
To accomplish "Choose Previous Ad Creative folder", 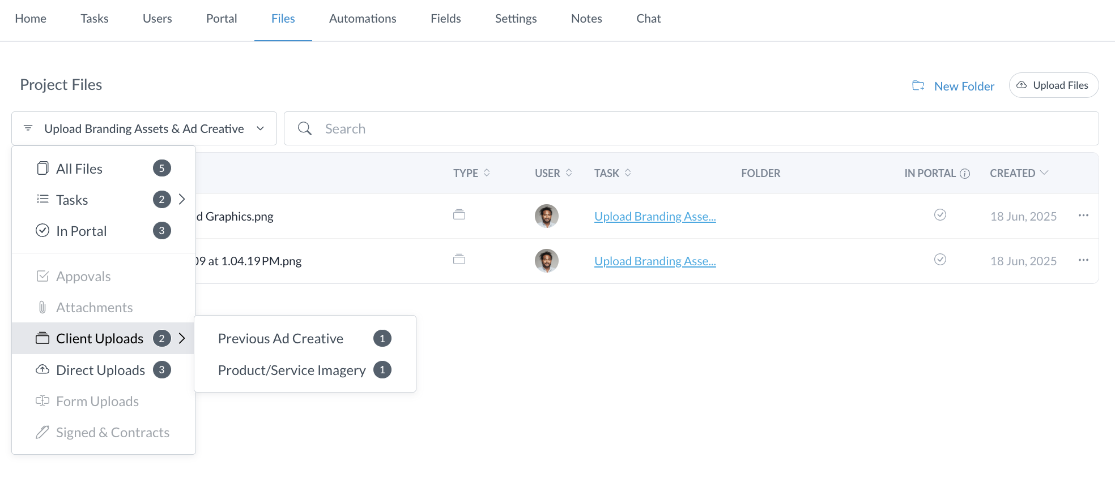I will 280,338.
